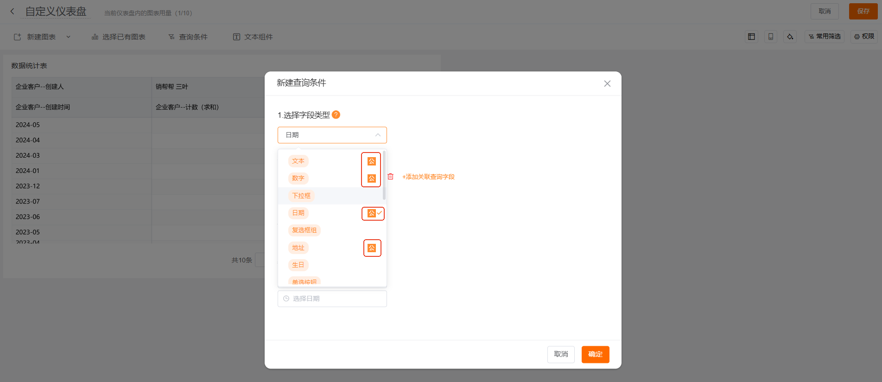Expand the 新建图表 dropdown arrow

(x=68, y=37)
